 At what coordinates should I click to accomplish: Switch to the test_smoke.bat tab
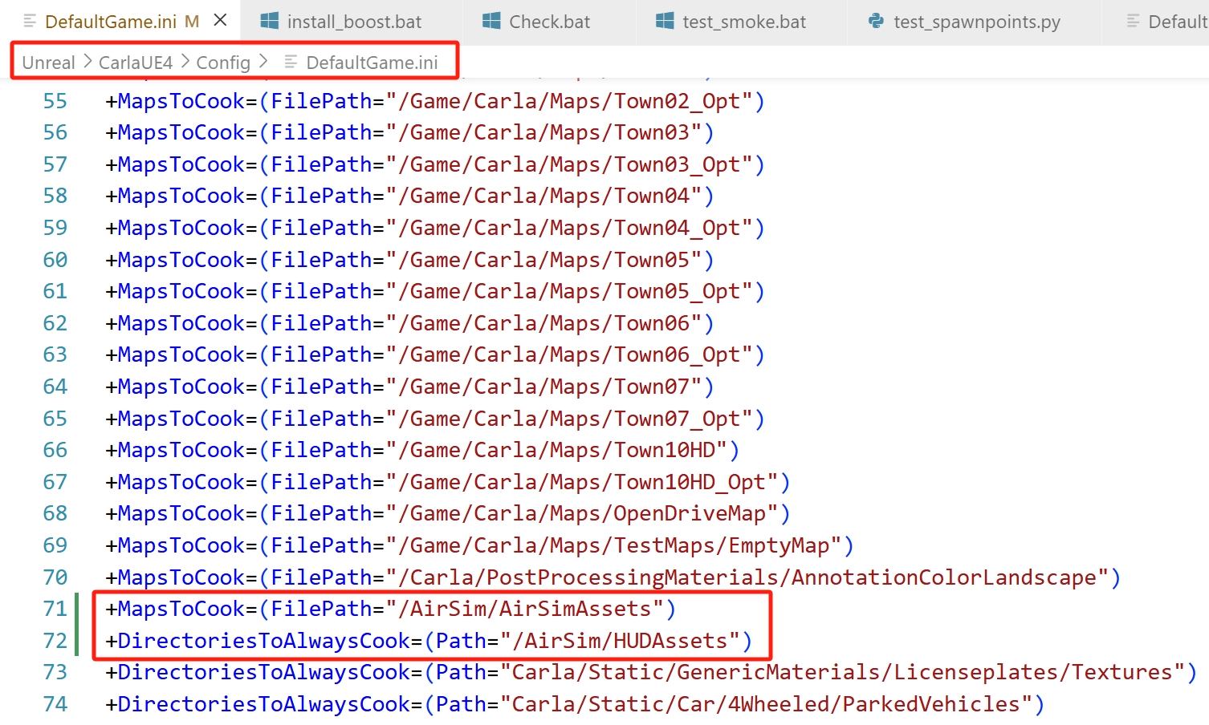pyautogui.click(x=743, y=22)
